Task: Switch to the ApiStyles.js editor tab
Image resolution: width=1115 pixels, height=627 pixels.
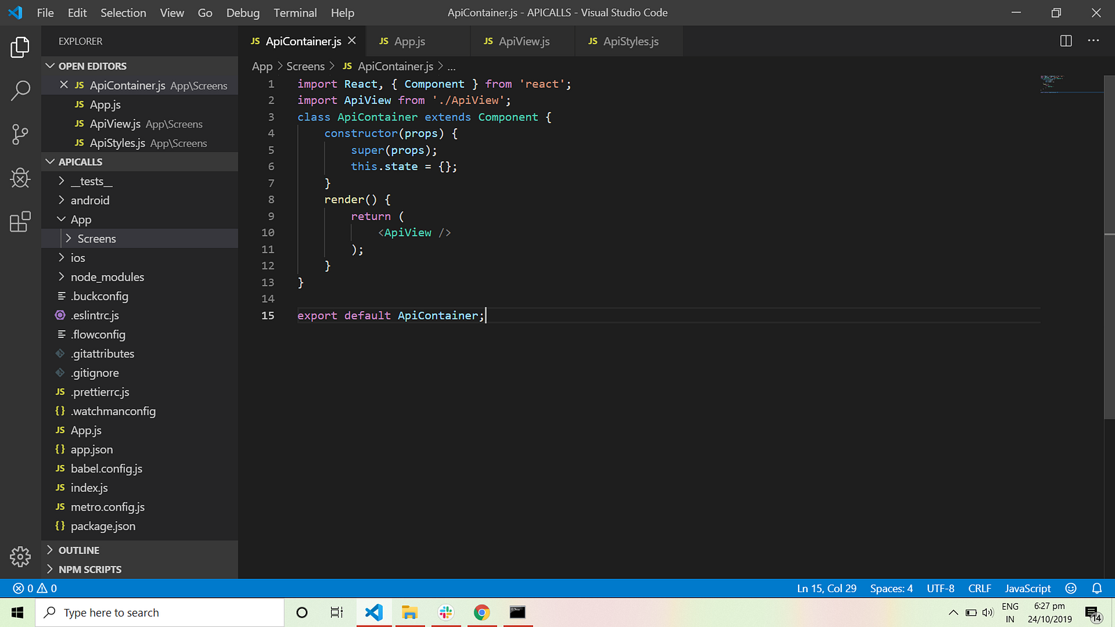Action: (x=629, y=41)
